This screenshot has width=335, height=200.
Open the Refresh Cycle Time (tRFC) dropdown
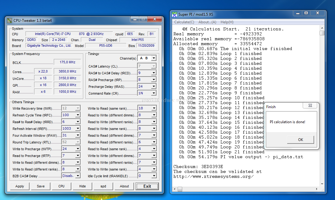pos(78,115)
